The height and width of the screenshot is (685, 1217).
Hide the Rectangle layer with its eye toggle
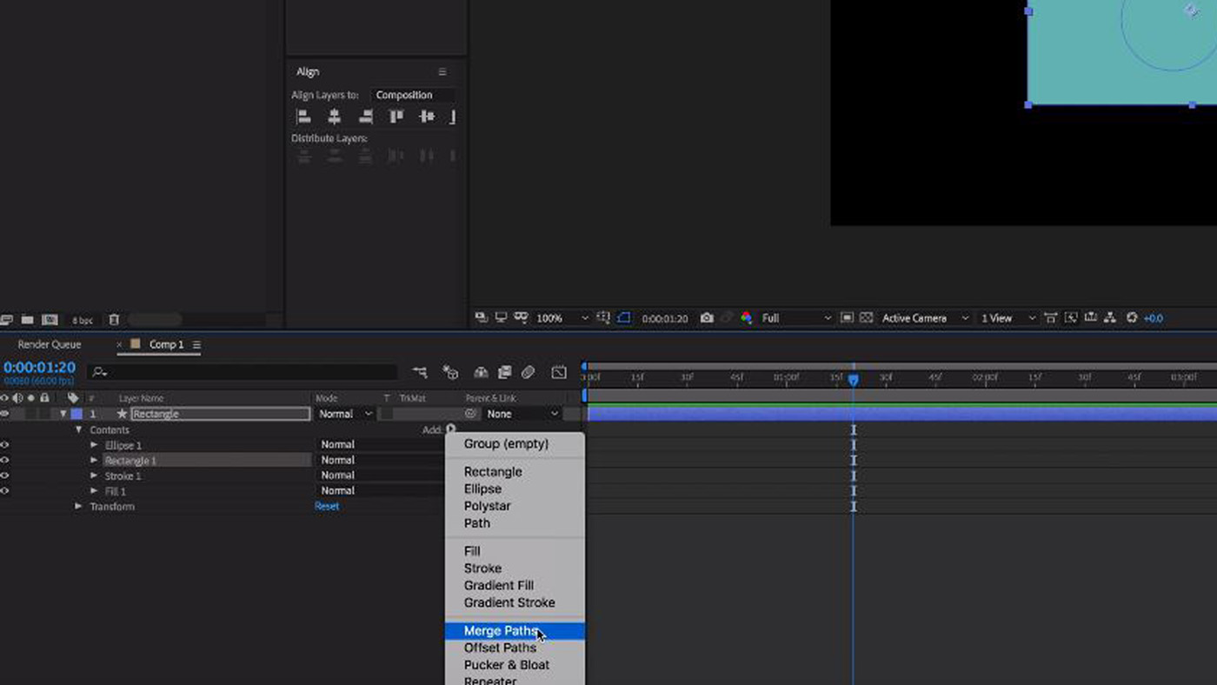coord(4,414)
